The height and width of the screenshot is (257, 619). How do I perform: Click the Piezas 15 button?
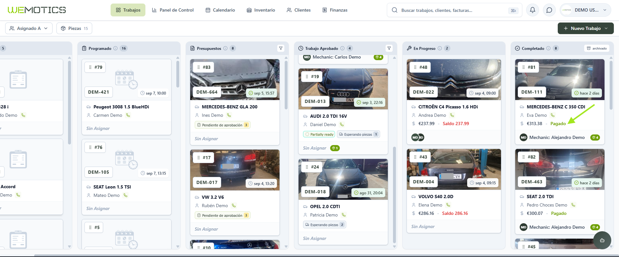pos(74,28)
